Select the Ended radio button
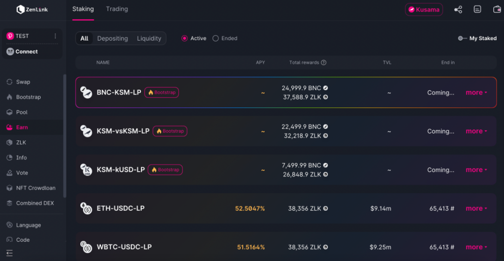The image size is (504, 261). pos(216,38)
